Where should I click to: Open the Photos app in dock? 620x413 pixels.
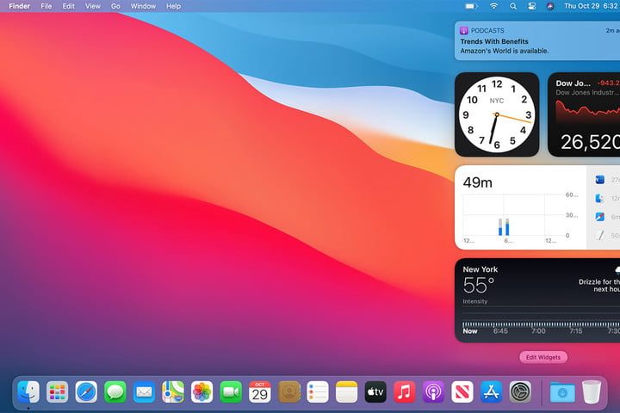(201, 392)
